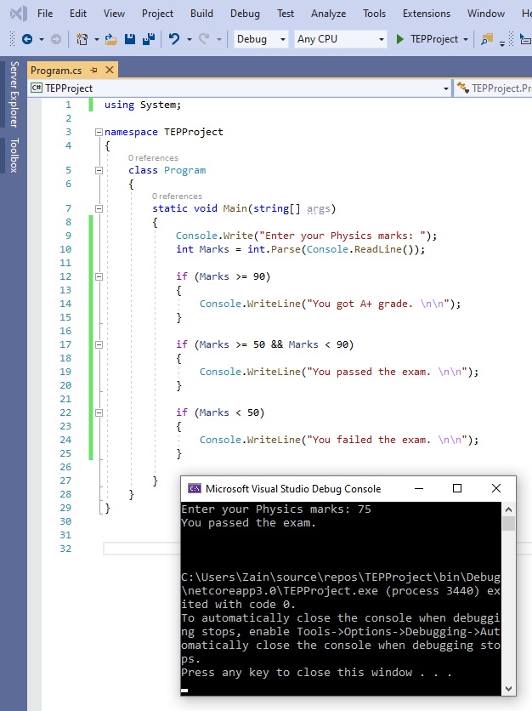Image resolution: width=532 pixels, height=711 pixels.
Task: Click the Undo arrow icon
Action: (174, 39)
